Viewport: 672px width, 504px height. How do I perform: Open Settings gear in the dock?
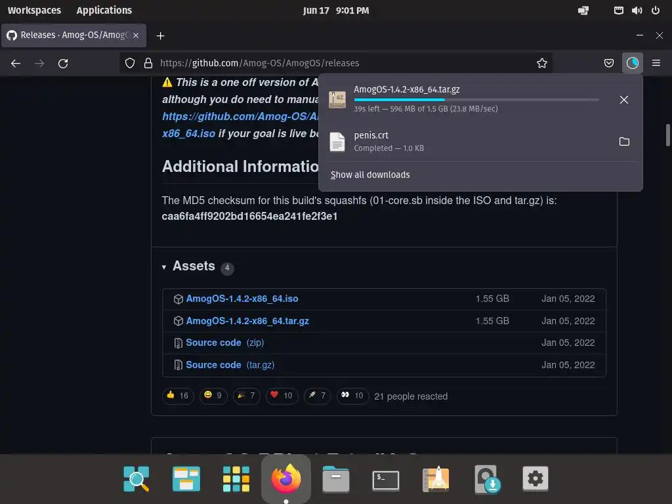pos(535,478)
